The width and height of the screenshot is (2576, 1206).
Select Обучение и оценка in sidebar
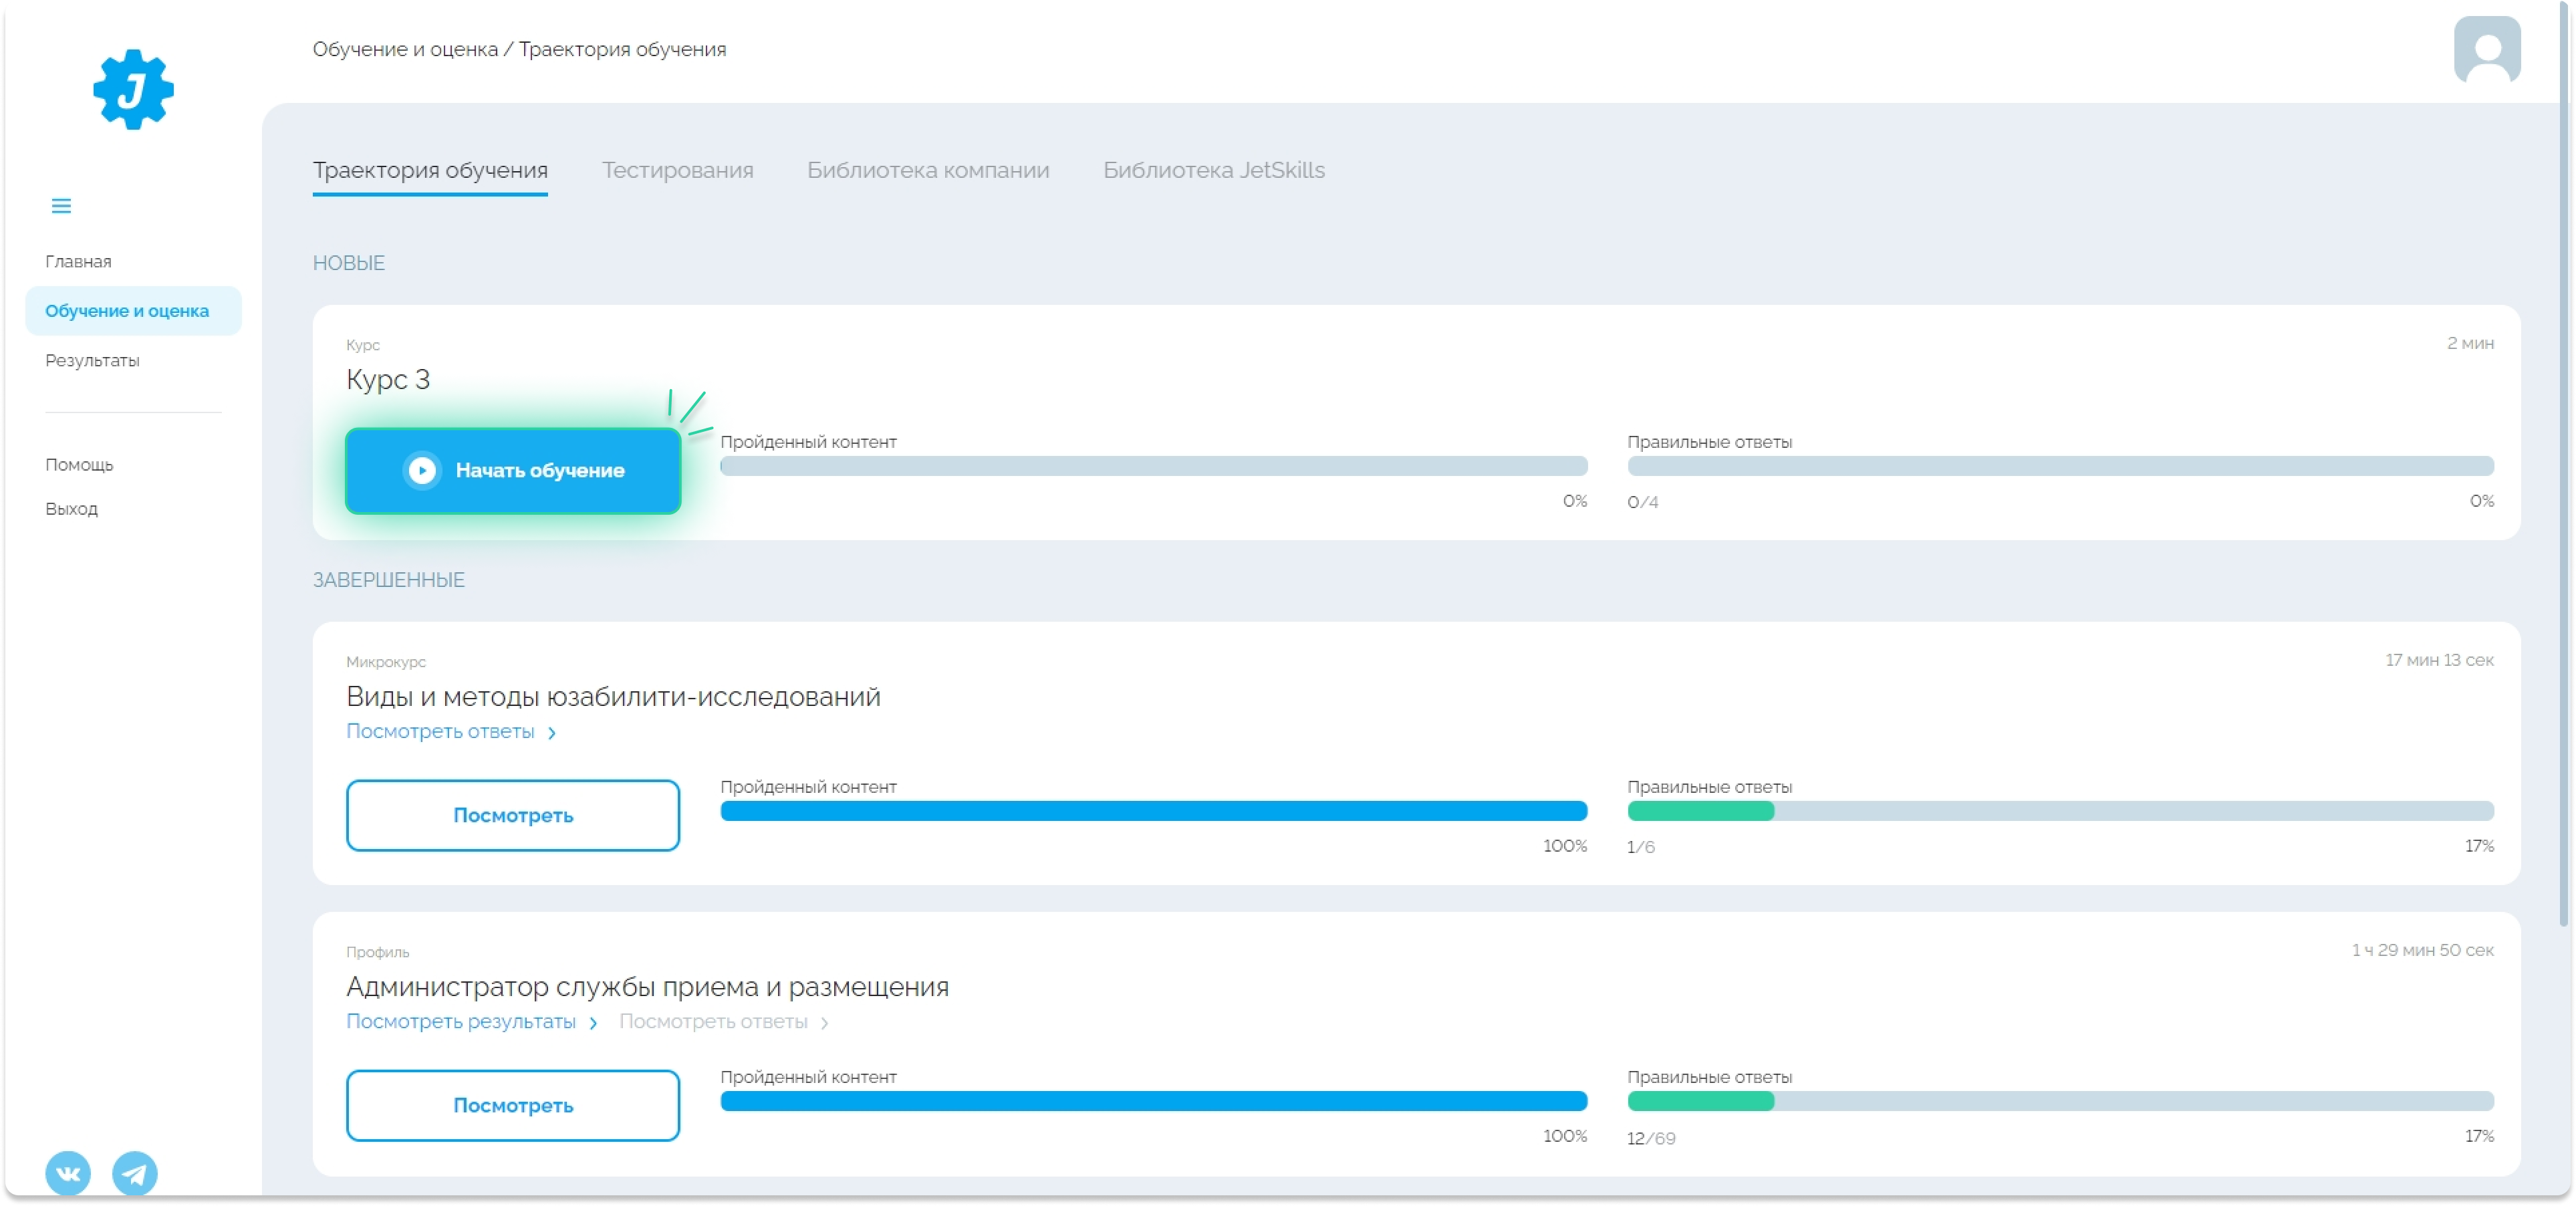[133, 311]
